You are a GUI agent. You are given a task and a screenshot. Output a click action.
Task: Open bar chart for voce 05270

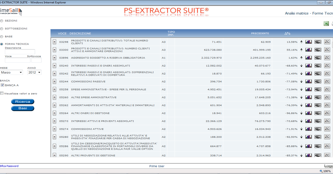click(x=308, y=121)
